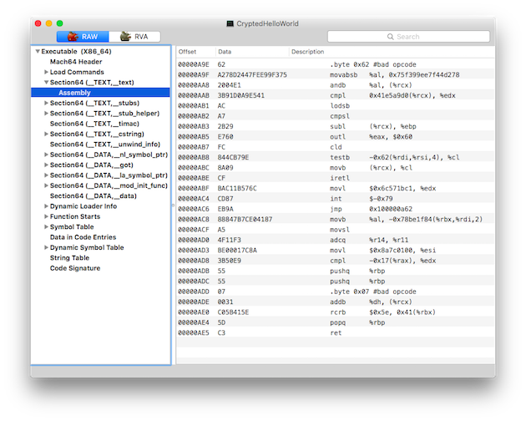This screenshot has width=526, height=421.
Task: Expand Section64 (__TEXT,__stub_helper) node
Action: (x=46, y=113)
